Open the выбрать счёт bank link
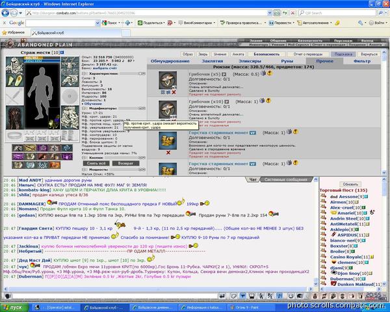 (105, 68)
